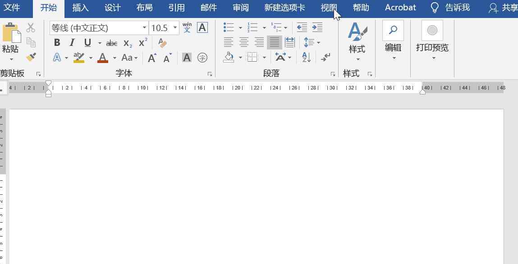Screen dimensions: 518x264
Task: Toggle underline formatting
Action: (x=87, y=43)
